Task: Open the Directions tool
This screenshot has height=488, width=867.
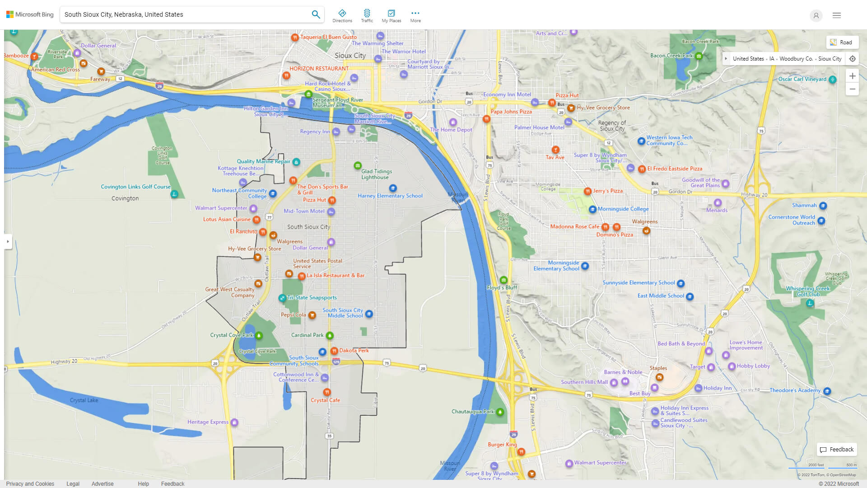Action: pyautogui.click(x=342, y=14)
